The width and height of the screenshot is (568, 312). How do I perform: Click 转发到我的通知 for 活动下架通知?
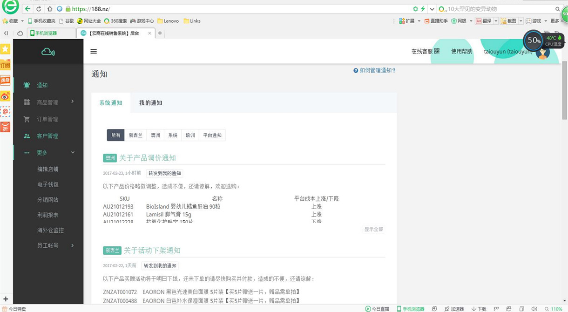160,266
